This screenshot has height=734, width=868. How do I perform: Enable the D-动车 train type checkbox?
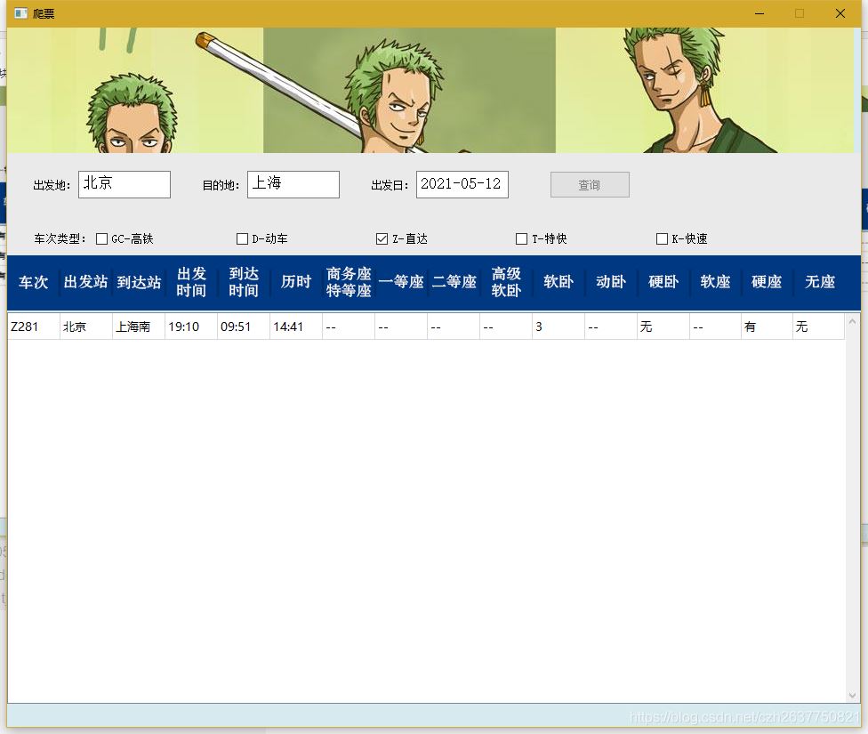point(242,238)
